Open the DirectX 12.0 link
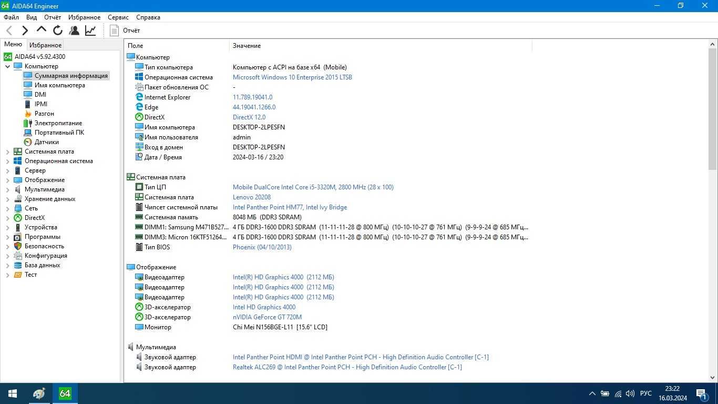The image size is (718, 404). point(249,117)
